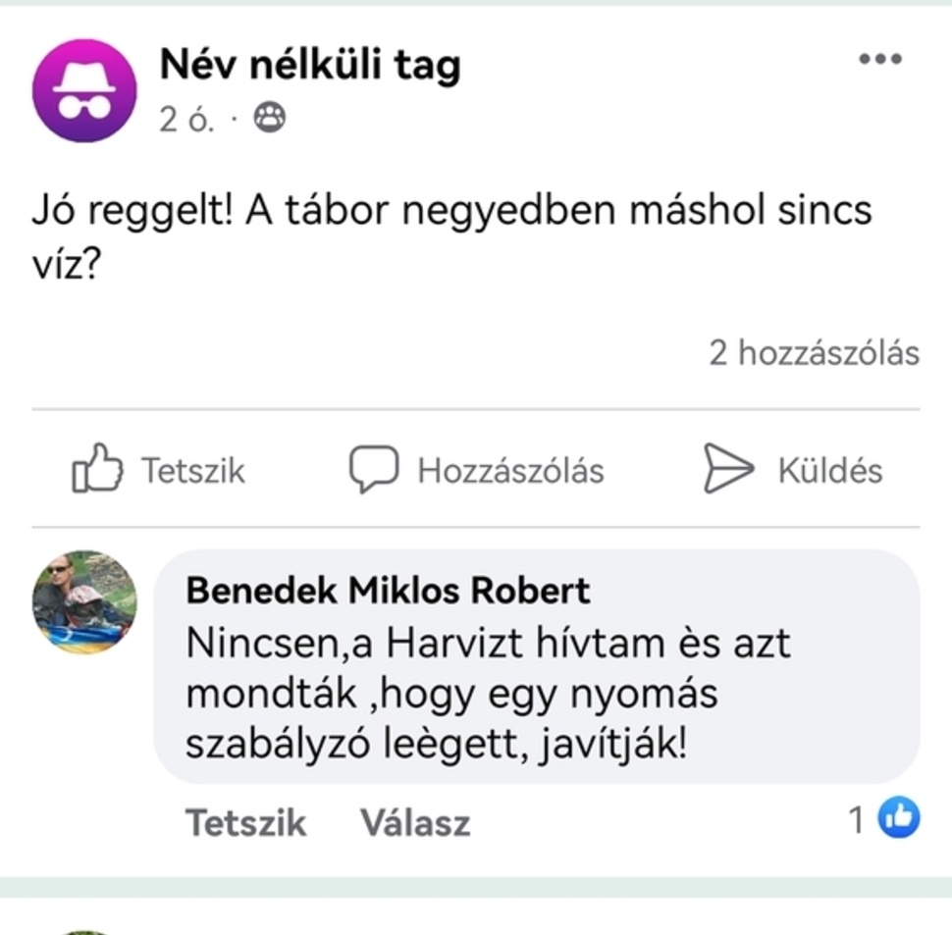Click the reaction count '1' on comment

tap(857, 819)
